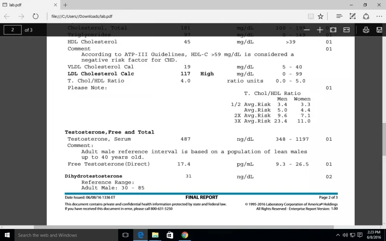Viewport: 386px width, 241px height.
Task: Go back with the browser back arrow
Action: coord(7,16)
